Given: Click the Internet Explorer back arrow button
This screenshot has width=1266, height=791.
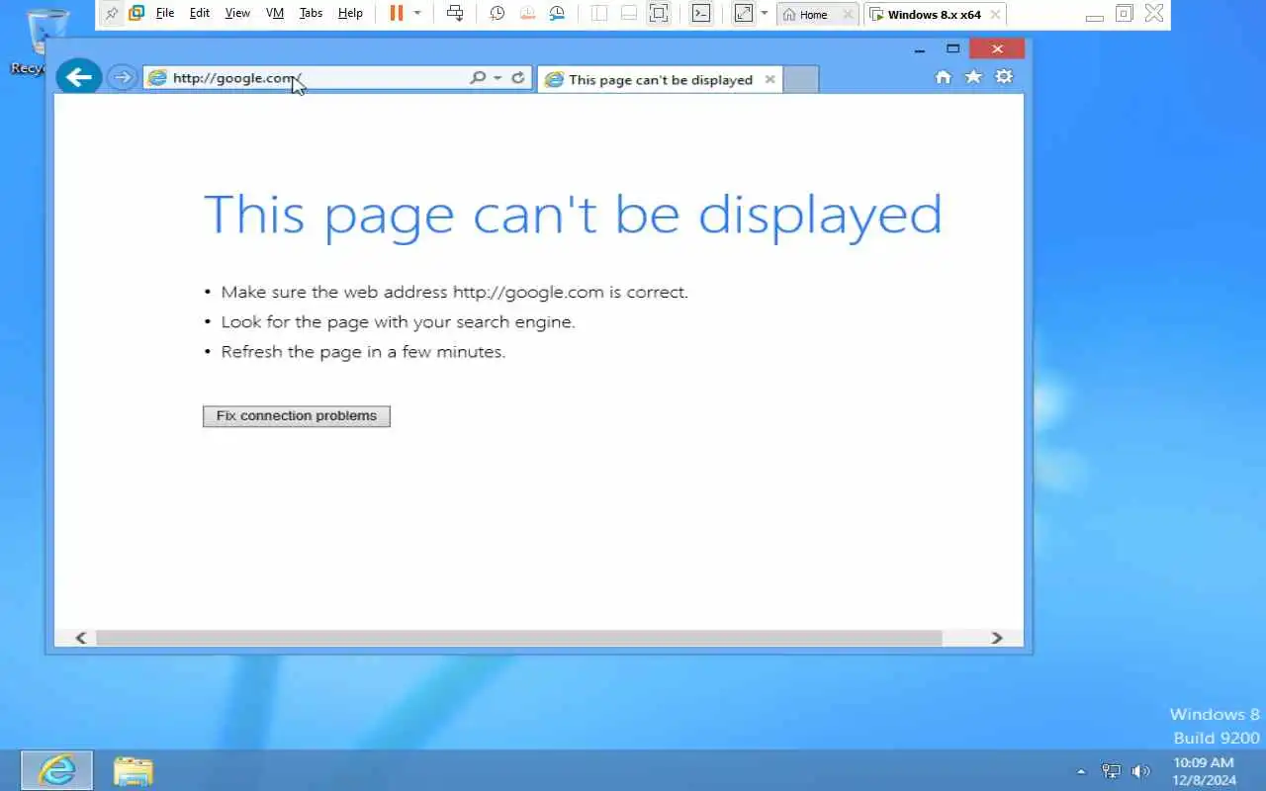Looking at the screenshot, I should point(79,77).
